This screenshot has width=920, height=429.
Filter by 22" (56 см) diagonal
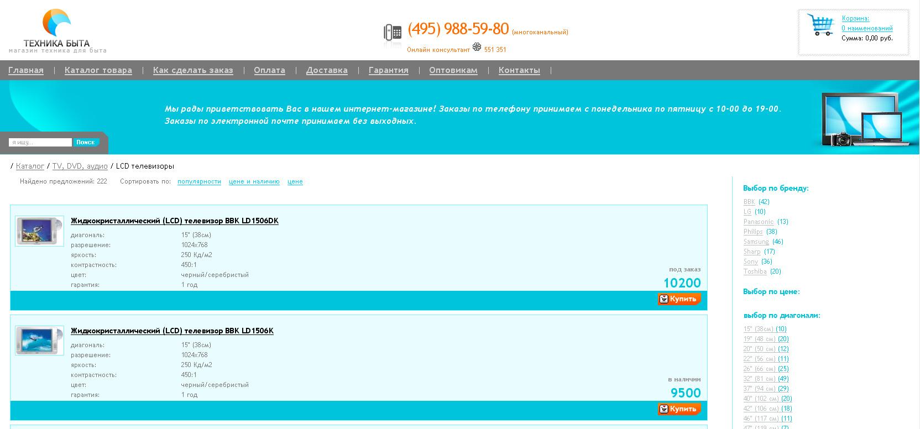click(x=766, y=359)
